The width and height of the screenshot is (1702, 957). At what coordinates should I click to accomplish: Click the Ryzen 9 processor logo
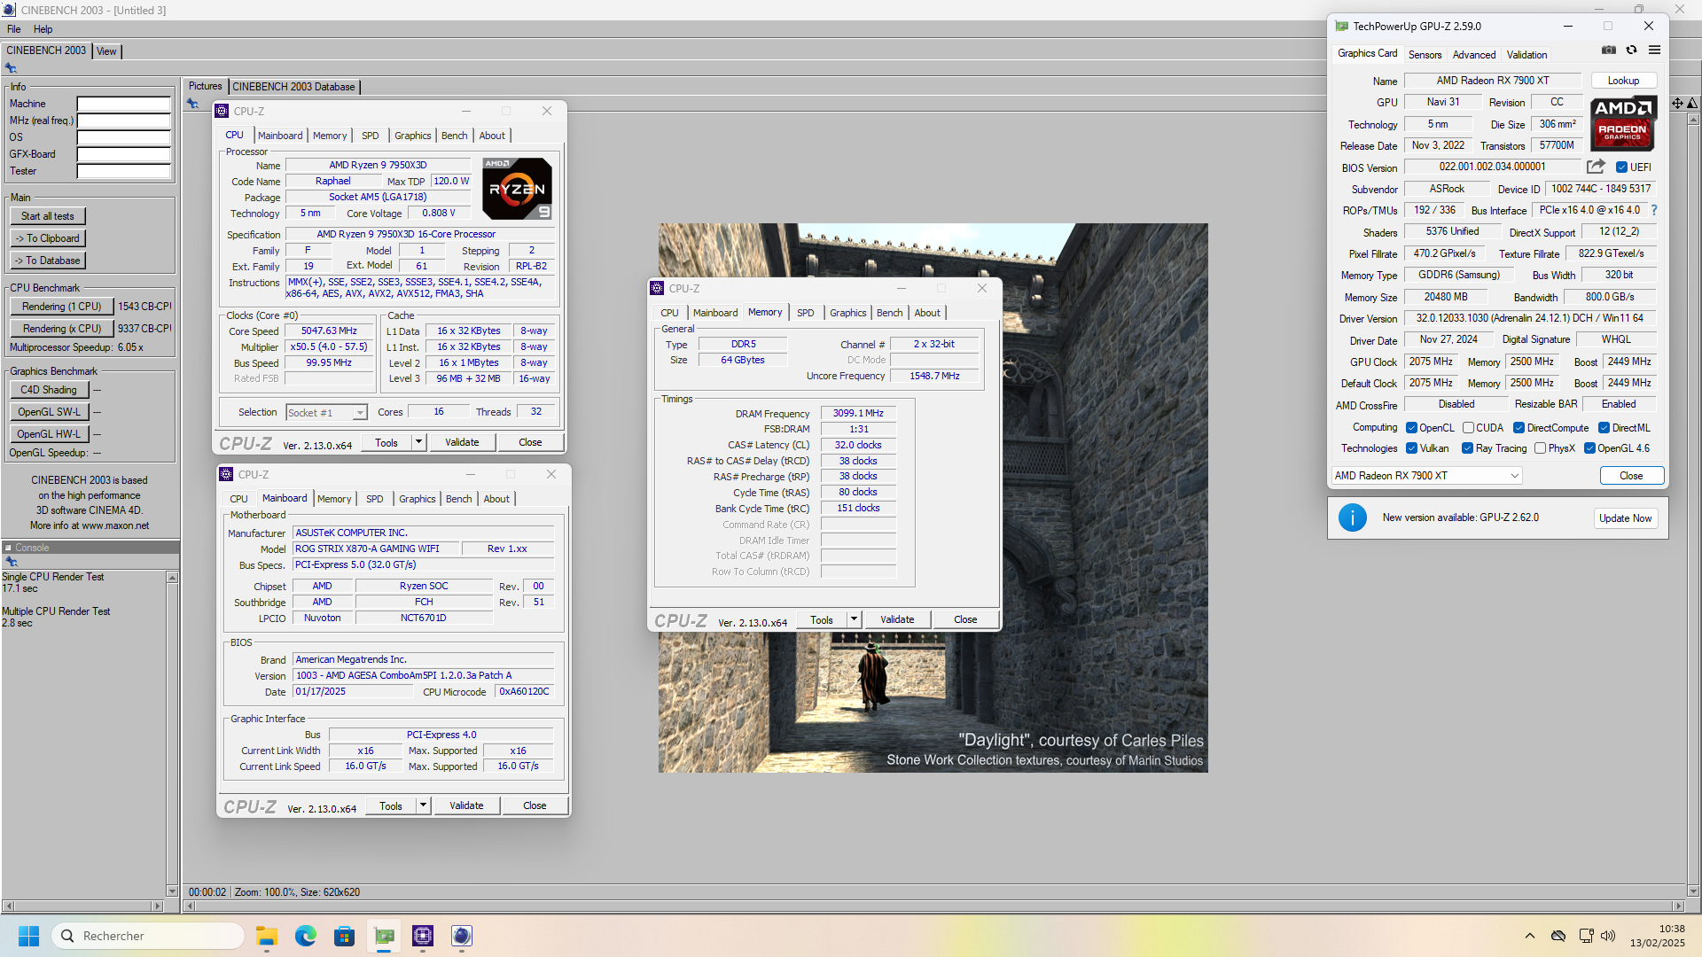(518, 189)
